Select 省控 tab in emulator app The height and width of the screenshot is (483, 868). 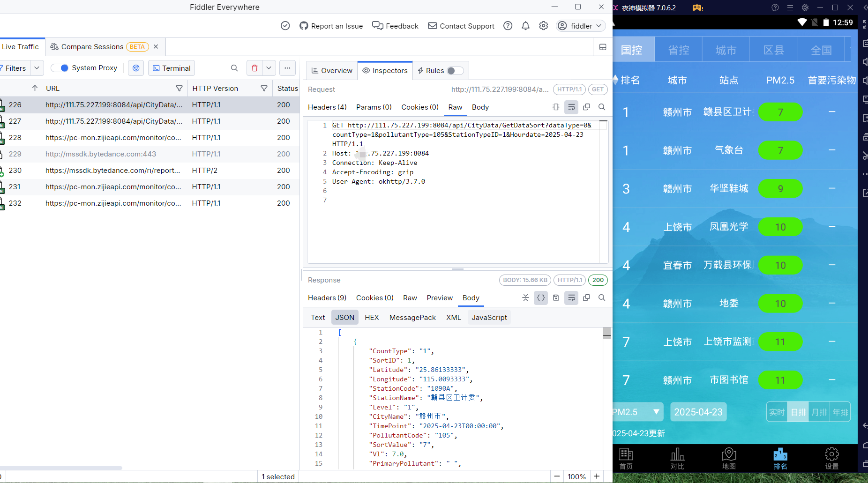tap(679, 50)
